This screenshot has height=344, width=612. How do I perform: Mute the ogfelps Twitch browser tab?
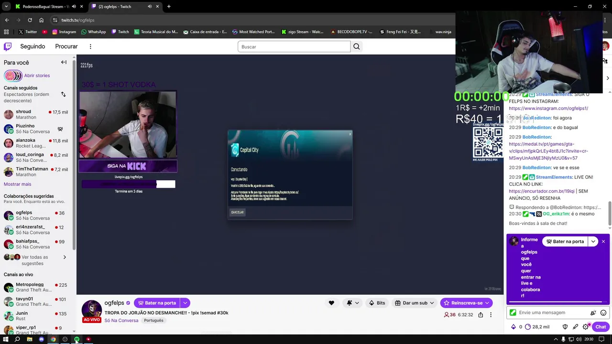[x=150, y=7]
